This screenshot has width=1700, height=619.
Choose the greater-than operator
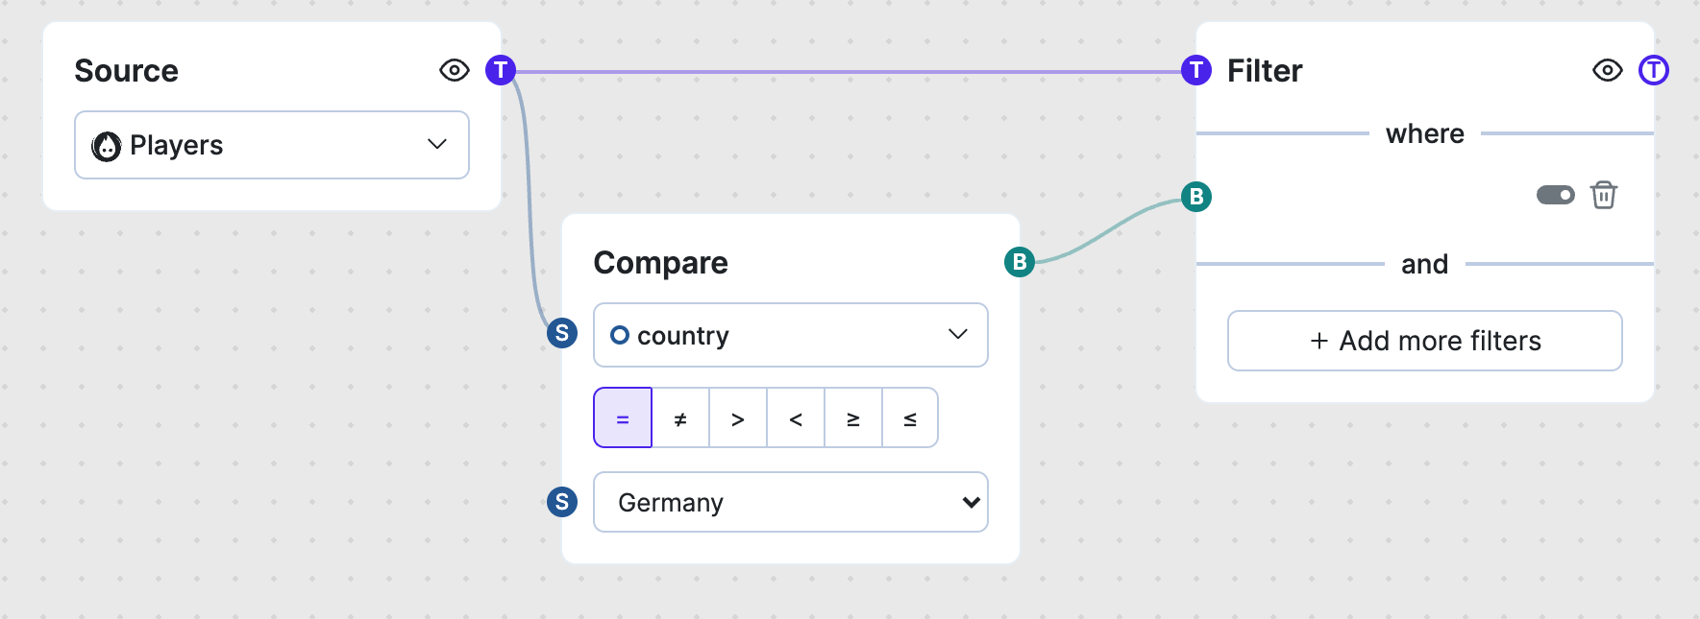[x=738, y=418]
